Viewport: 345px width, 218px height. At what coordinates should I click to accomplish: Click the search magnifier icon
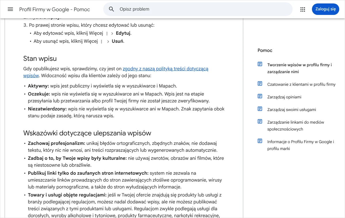point(112,9)
